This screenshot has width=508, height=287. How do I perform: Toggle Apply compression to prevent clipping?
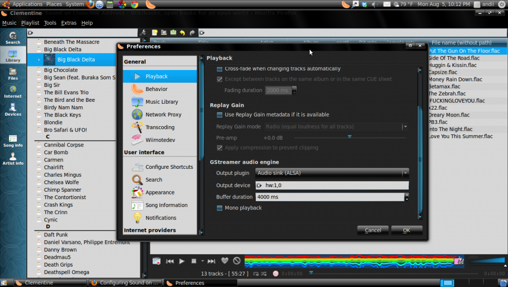pos(219,148)
